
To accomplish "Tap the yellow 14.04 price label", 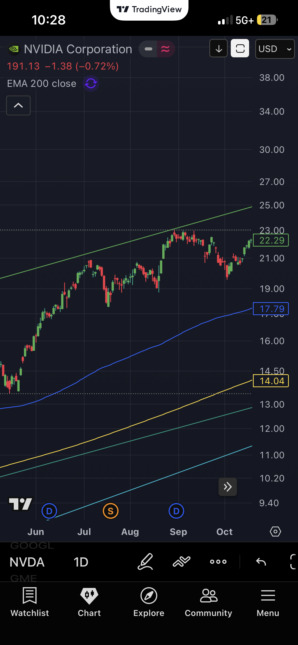I will click(x=271, y=381).
